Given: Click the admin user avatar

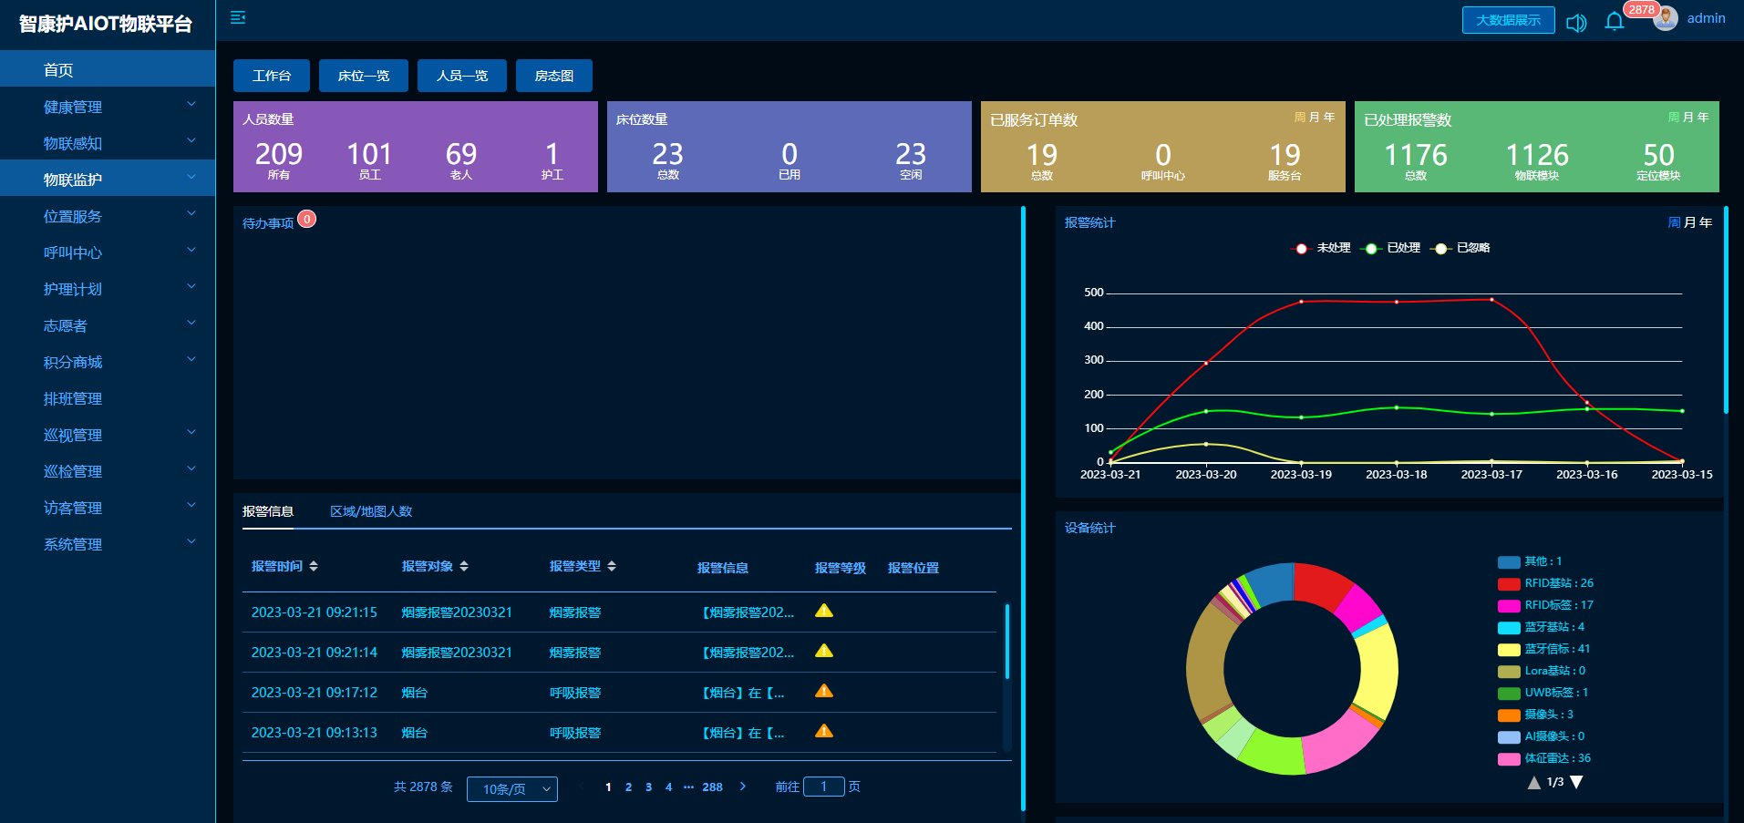Looking at the screenshot, I should click(1666, 18).
